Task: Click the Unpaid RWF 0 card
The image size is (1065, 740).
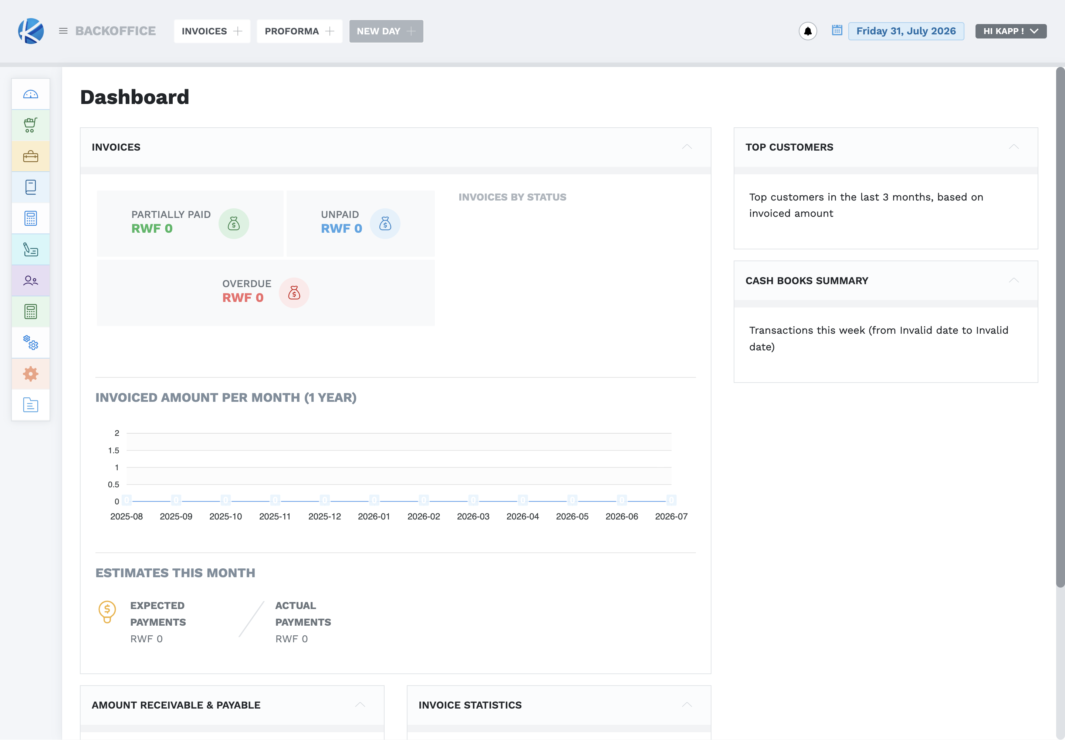Action: (361, 223)
